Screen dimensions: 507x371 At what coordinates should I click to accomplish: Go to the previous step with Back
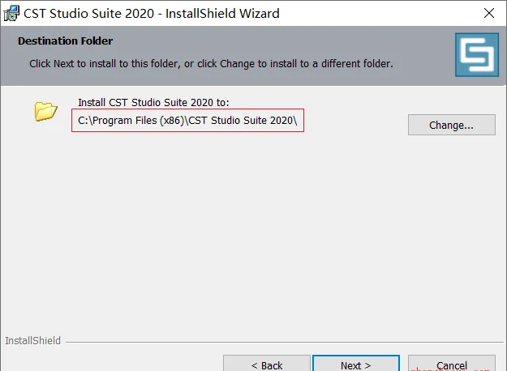pyautogui.click(x=267, y=364)
